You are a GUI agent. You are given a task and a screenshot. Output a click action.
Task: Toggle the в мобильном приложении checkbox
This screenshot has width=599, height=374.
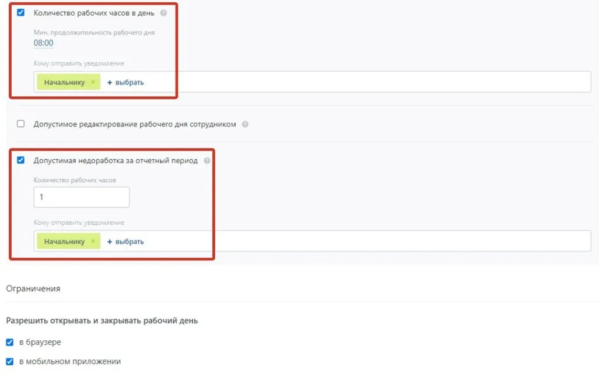(x=9, y=361)
